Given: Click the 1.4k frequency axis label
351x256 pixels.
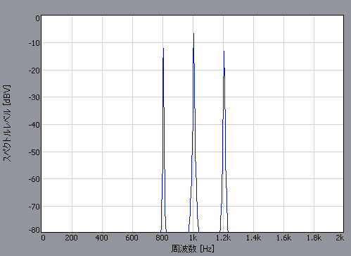Looking at the screenshot, I should [253, 238].
